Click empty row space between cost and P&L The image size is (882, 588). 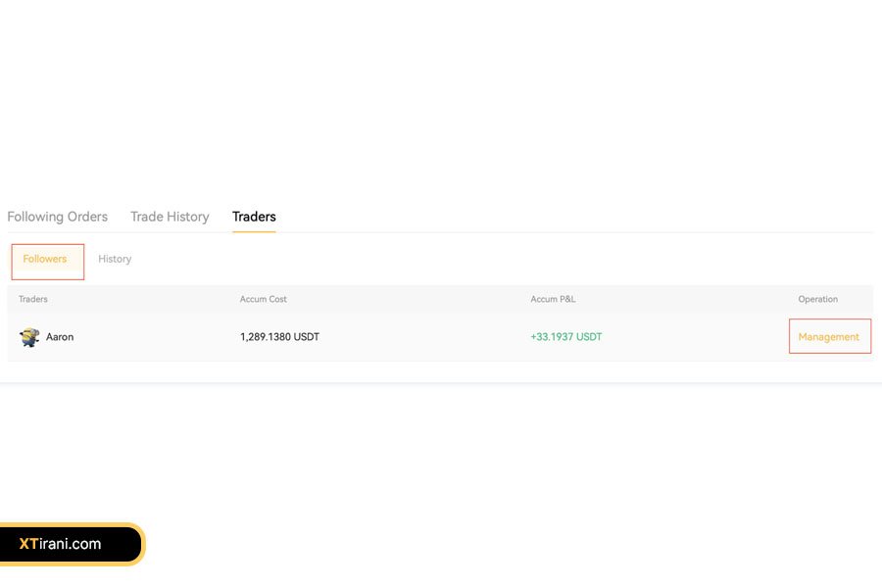(x=421, y=337)
